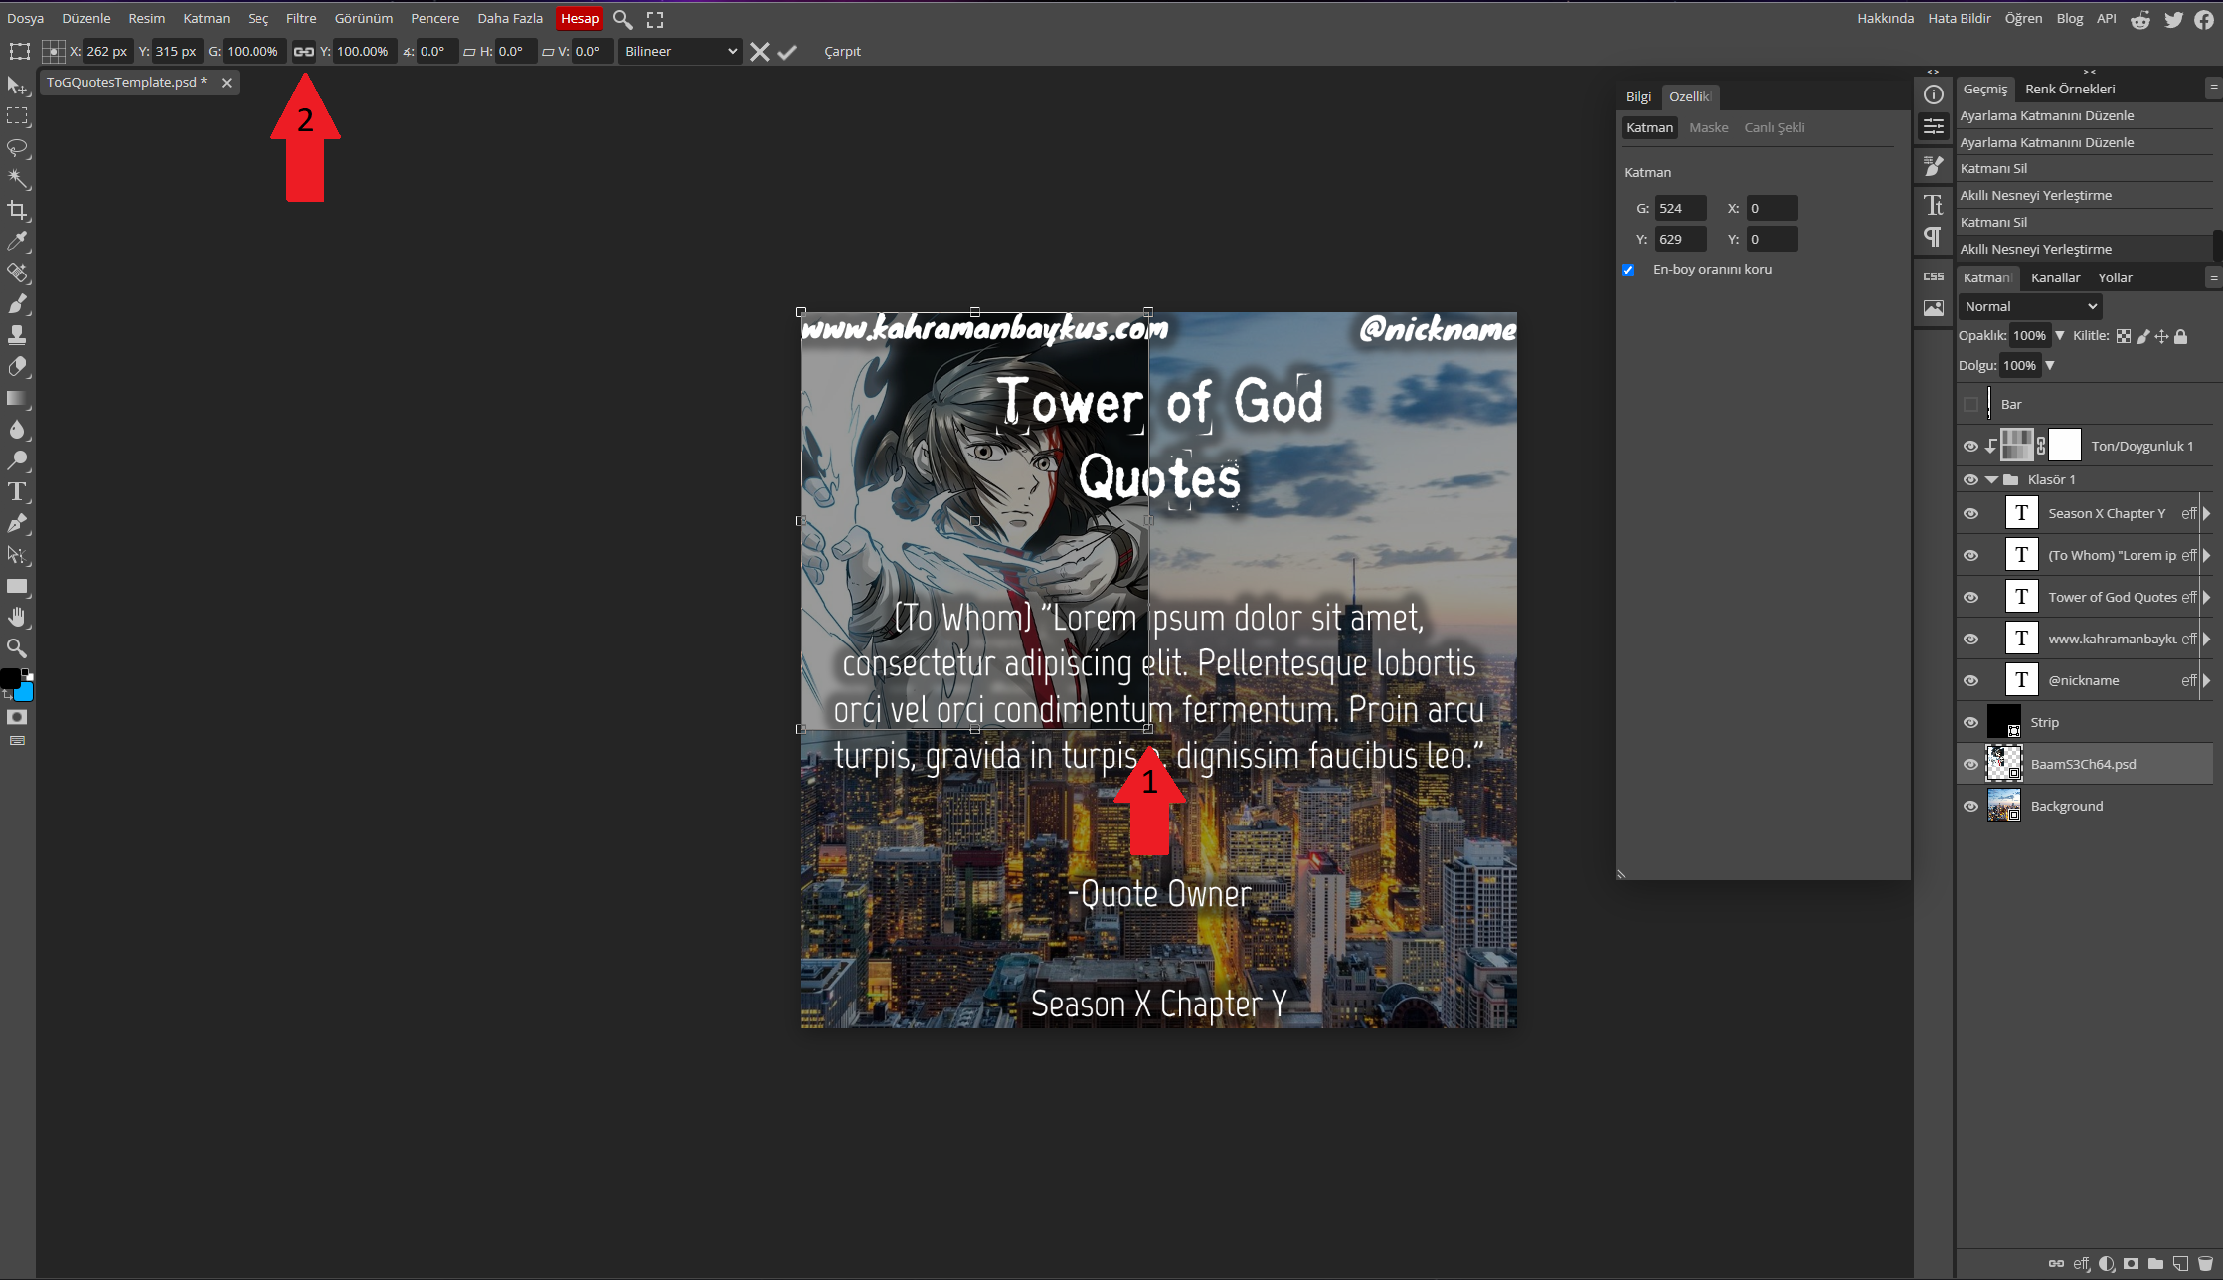Hide the Season X Chapter Y layer
This screenshot has width=2223, height=1280.
(1970, 513)
